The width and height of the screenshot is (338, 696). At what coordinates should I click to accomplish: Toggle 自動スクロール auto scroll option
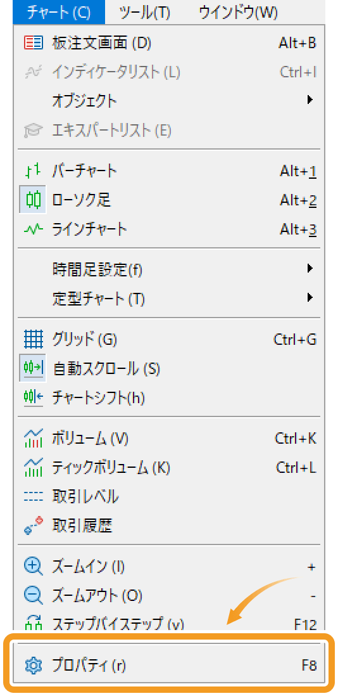click(169, 368)
